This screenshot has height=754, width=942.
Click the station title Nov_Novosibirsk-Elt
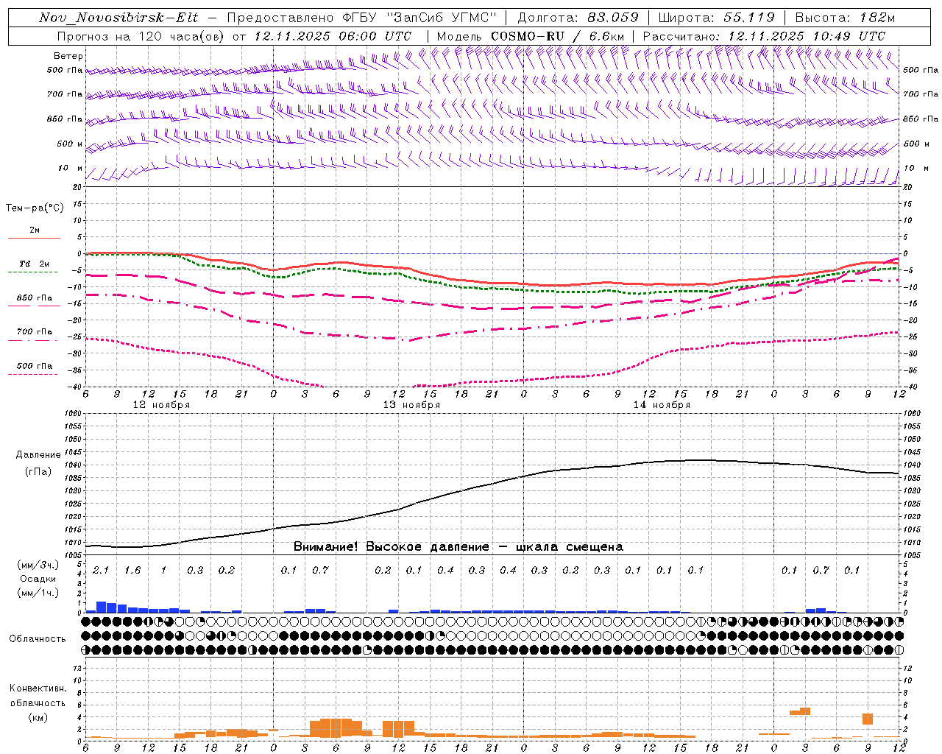118,18
